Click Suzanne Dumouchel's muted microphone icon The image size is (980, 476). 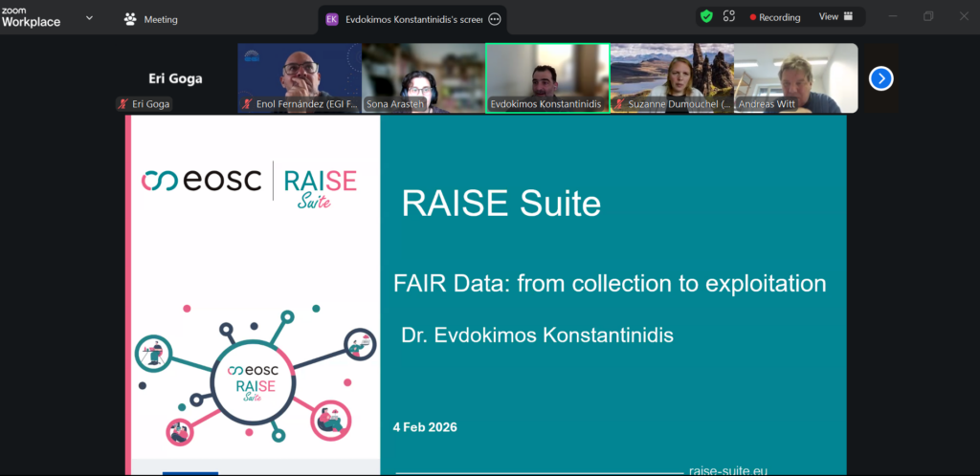pyautogui.click(x=618, y=104)
